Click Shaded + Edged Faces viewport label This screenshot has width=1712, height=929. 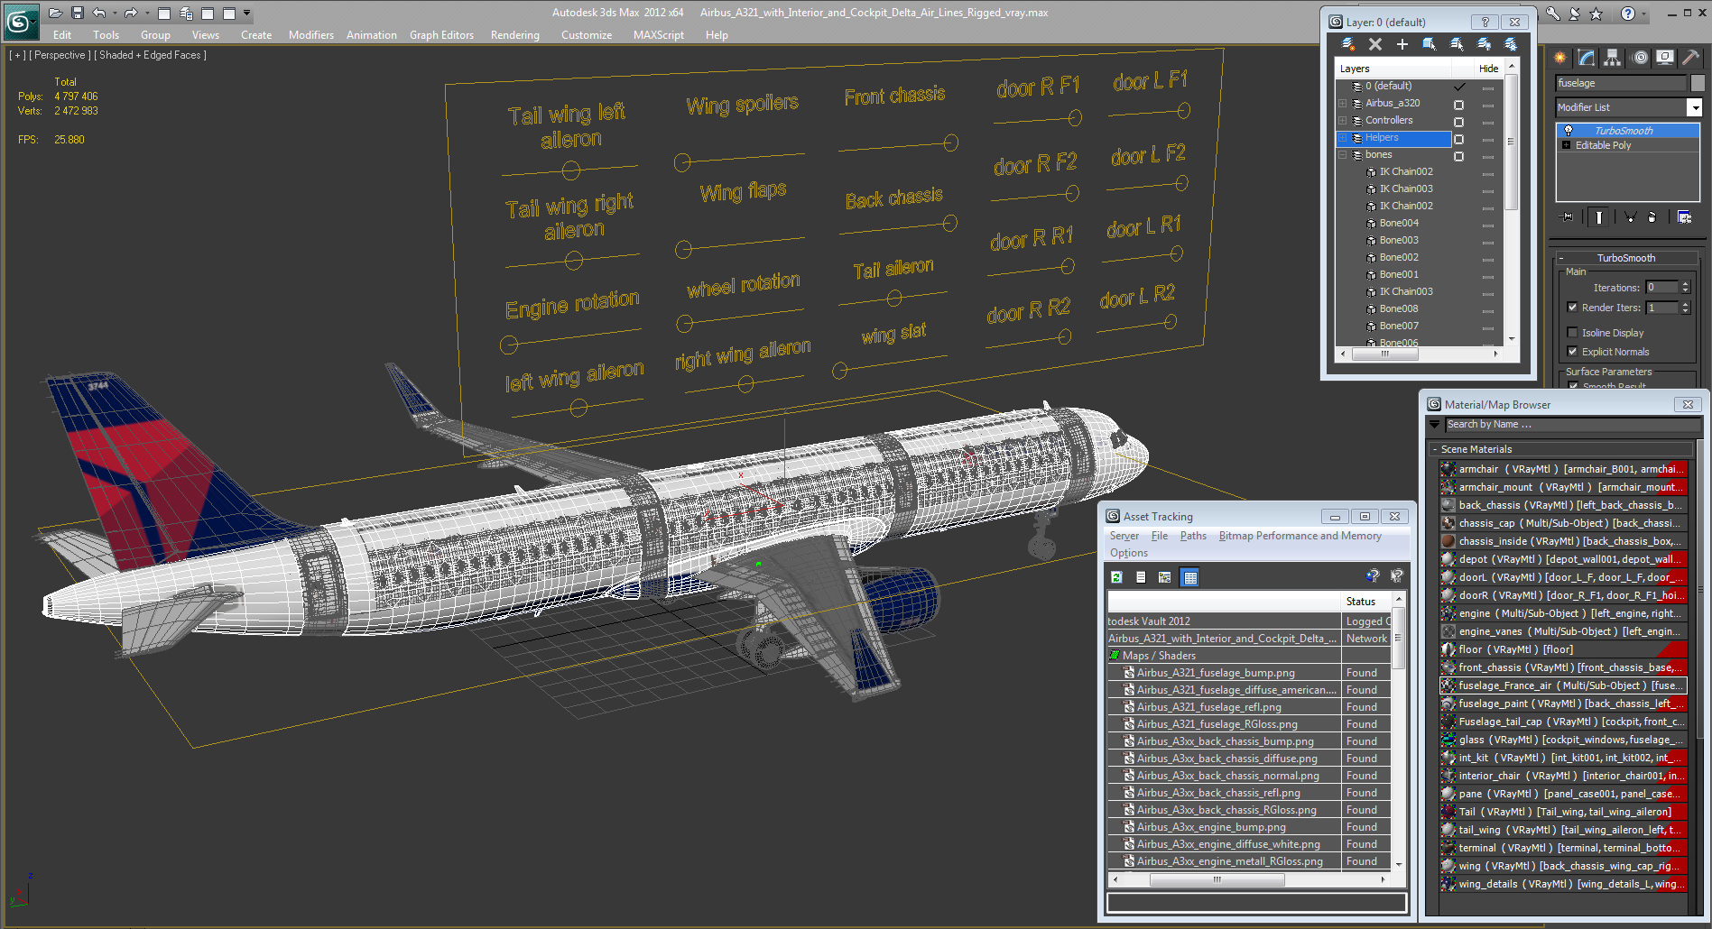click(x=150, y=55)
